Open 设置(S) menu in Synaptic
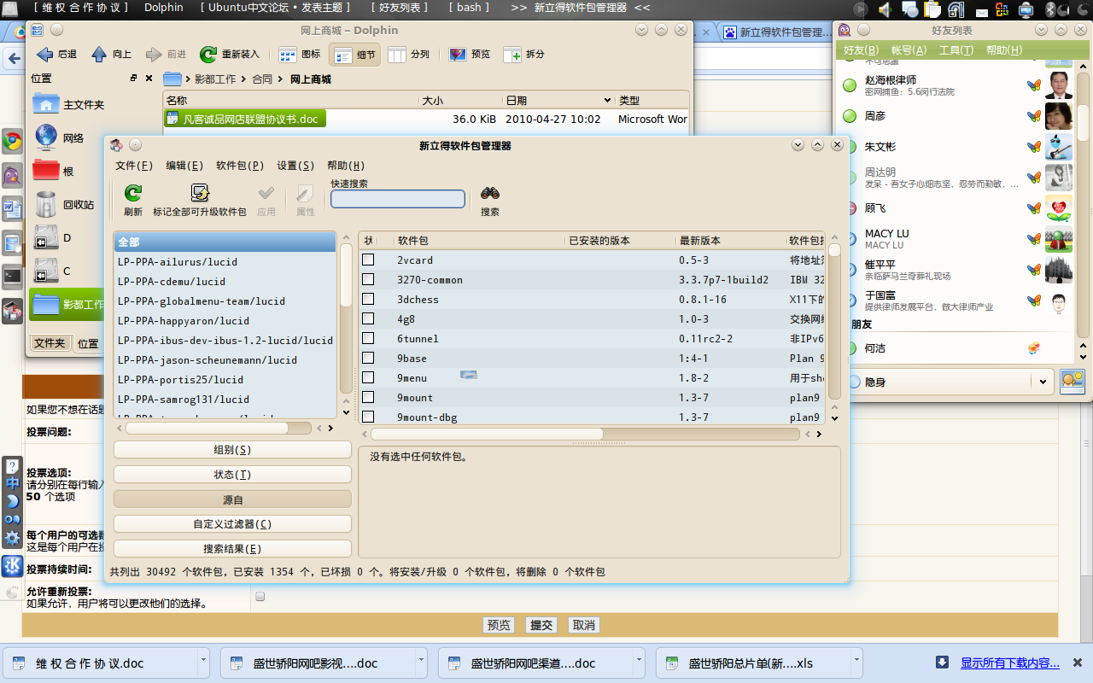 point(295,166)
